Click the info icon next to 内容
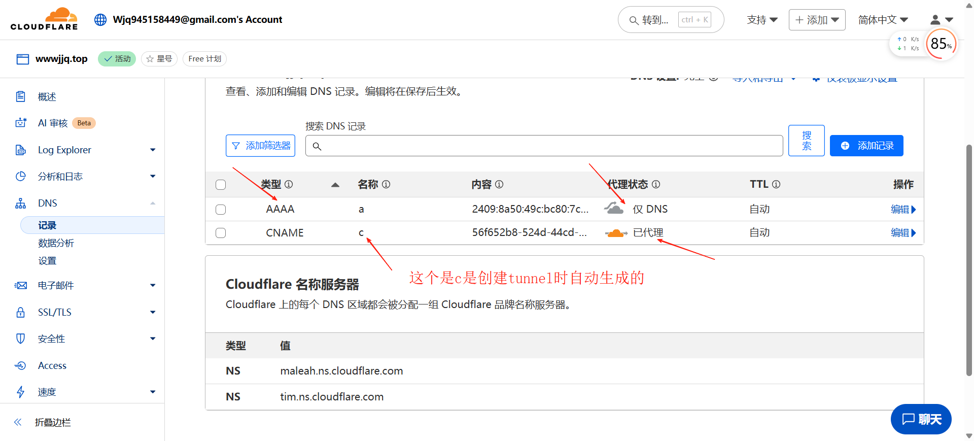974x441 pixels. click(499, 184)
